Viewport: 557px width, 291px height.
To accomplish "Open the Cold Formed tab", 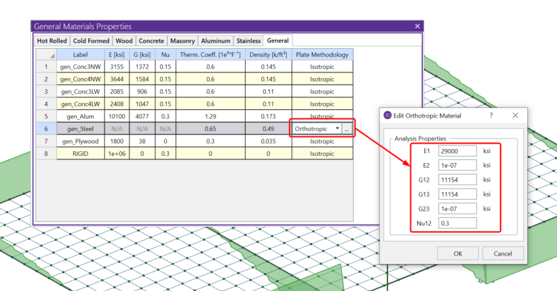I will pos(92,41).
